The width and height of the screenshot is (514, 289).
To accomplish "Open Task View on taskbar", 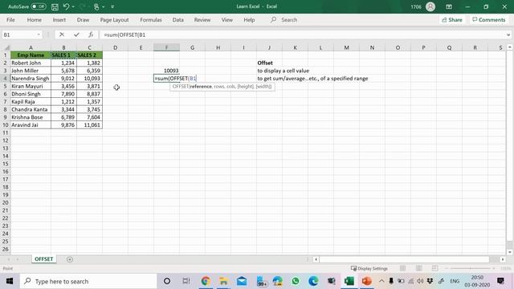I will click(186, 281).
